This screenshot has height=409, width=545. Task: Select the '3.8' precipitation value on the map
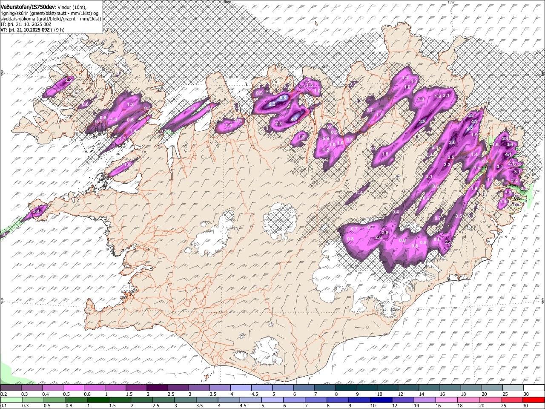[x=422, y=121]
